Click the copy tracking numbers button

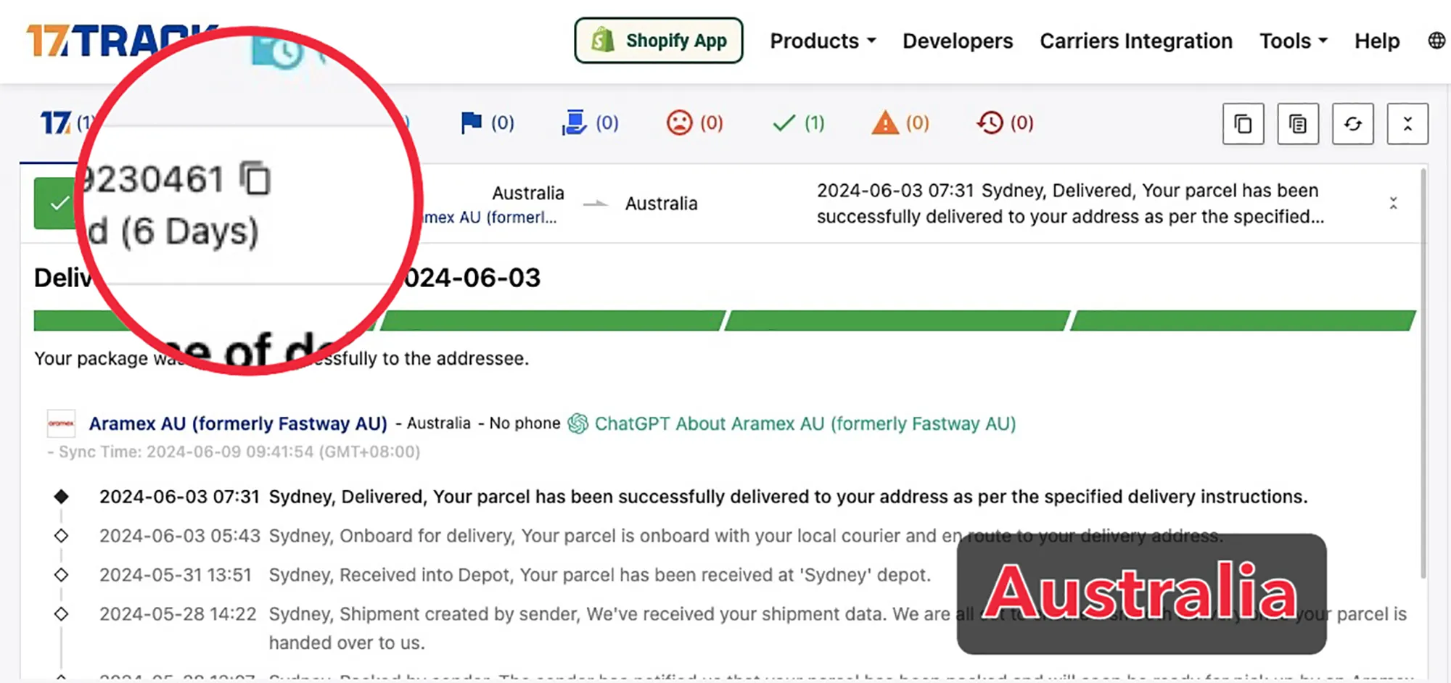[x=1243, y=124]
